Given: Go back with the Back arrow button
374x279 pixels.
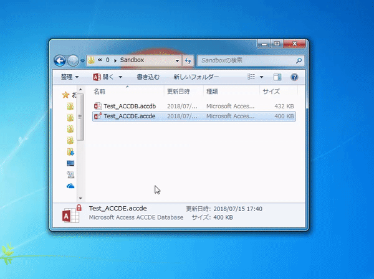Looking at the screenshot, I should pos(60,61).
